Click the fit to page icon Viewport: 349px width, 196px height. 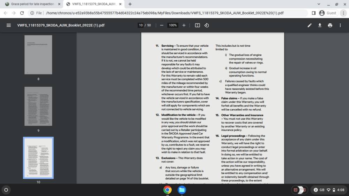point(198,25)
